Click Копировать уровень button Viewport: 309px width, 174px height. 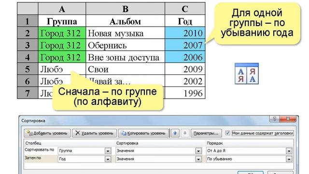click(x=143, y=133)
